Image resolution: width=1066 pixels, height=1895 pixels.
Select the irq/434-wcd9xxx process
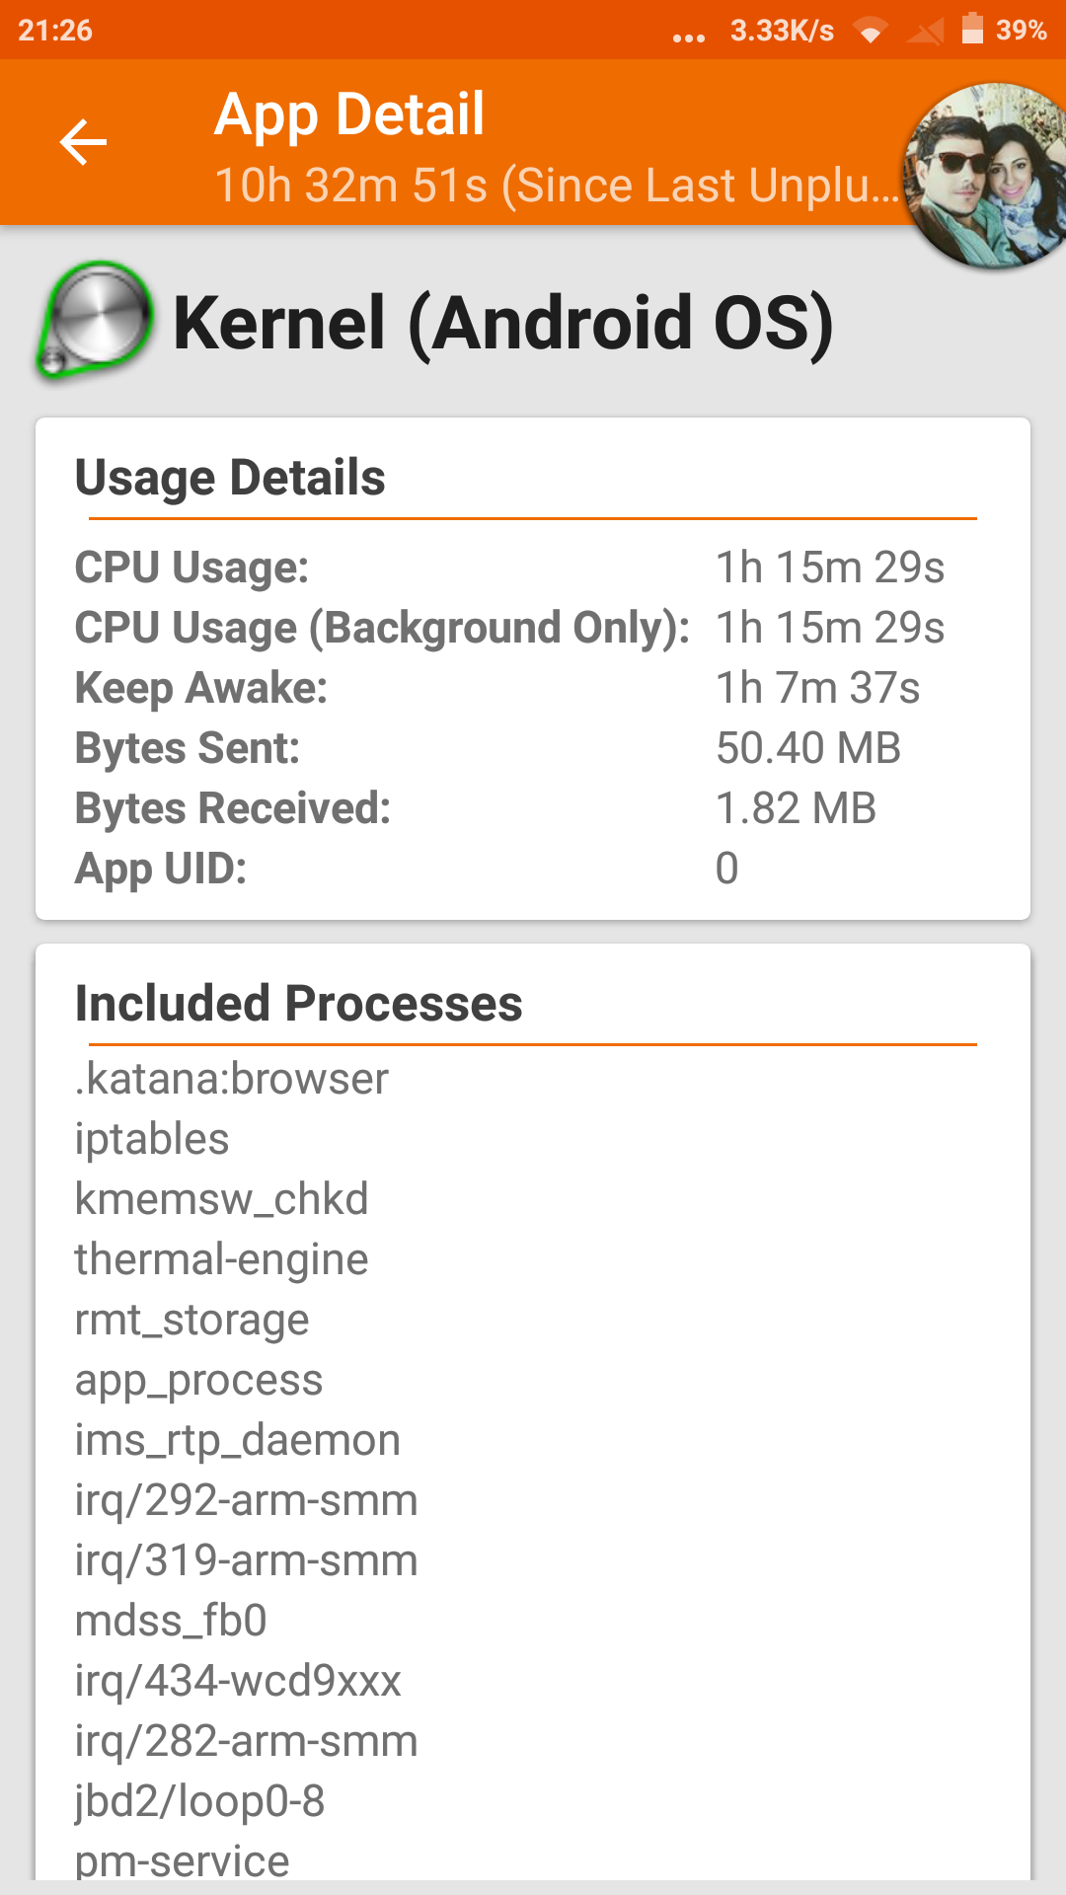pyautogui.click(x=238, y=1681)
